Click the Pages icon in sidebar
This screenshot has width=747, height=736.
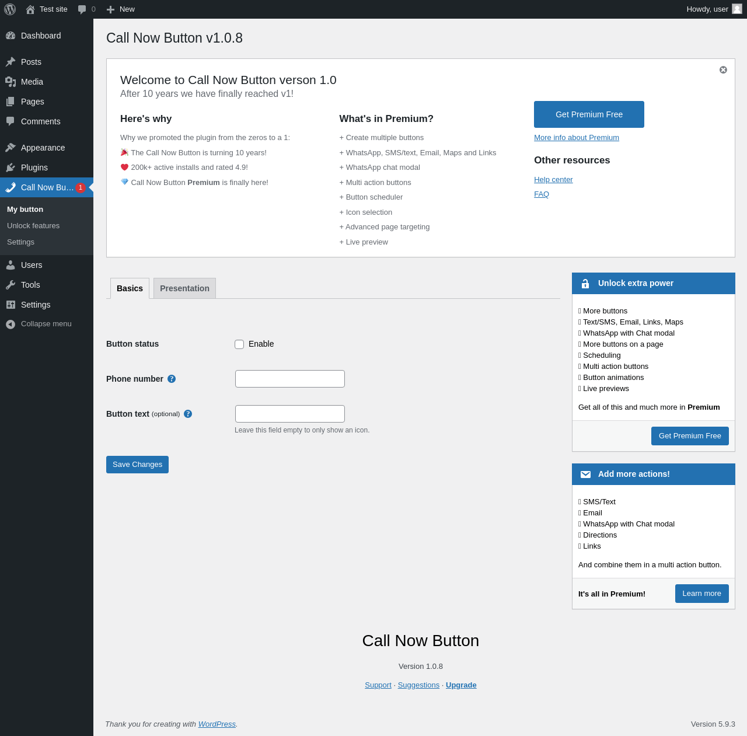[x=11, y=102]
